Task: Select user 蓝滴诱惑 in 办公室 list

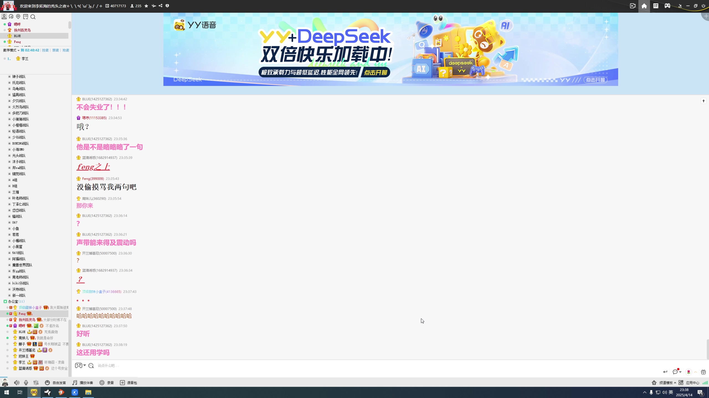Action: pyautogui.click(x=25, y=368)
